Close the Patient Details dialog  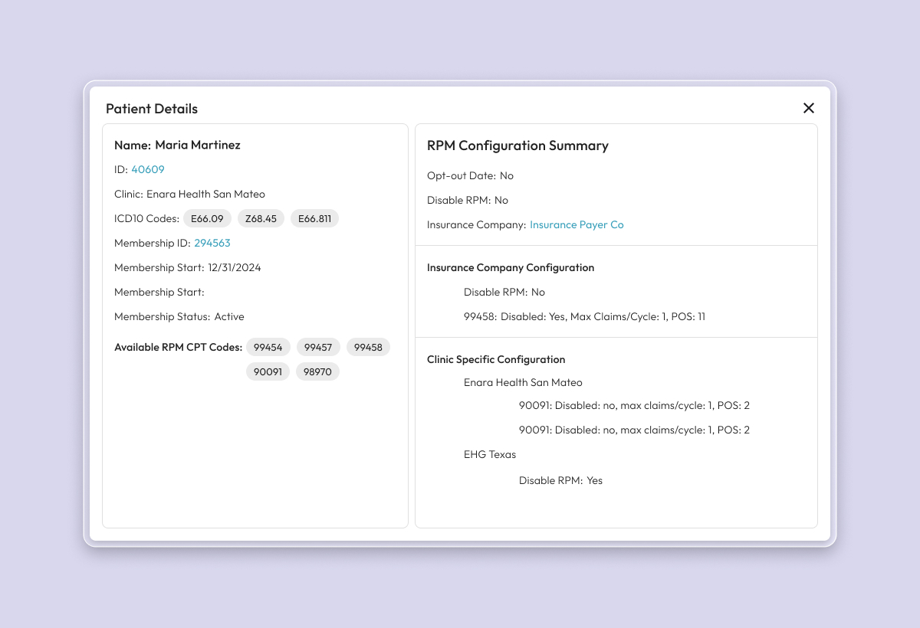tap(808, 108)
